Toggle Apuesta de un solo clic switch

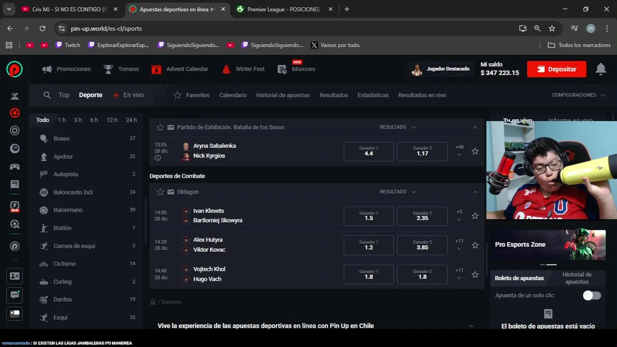click(592, 295)
